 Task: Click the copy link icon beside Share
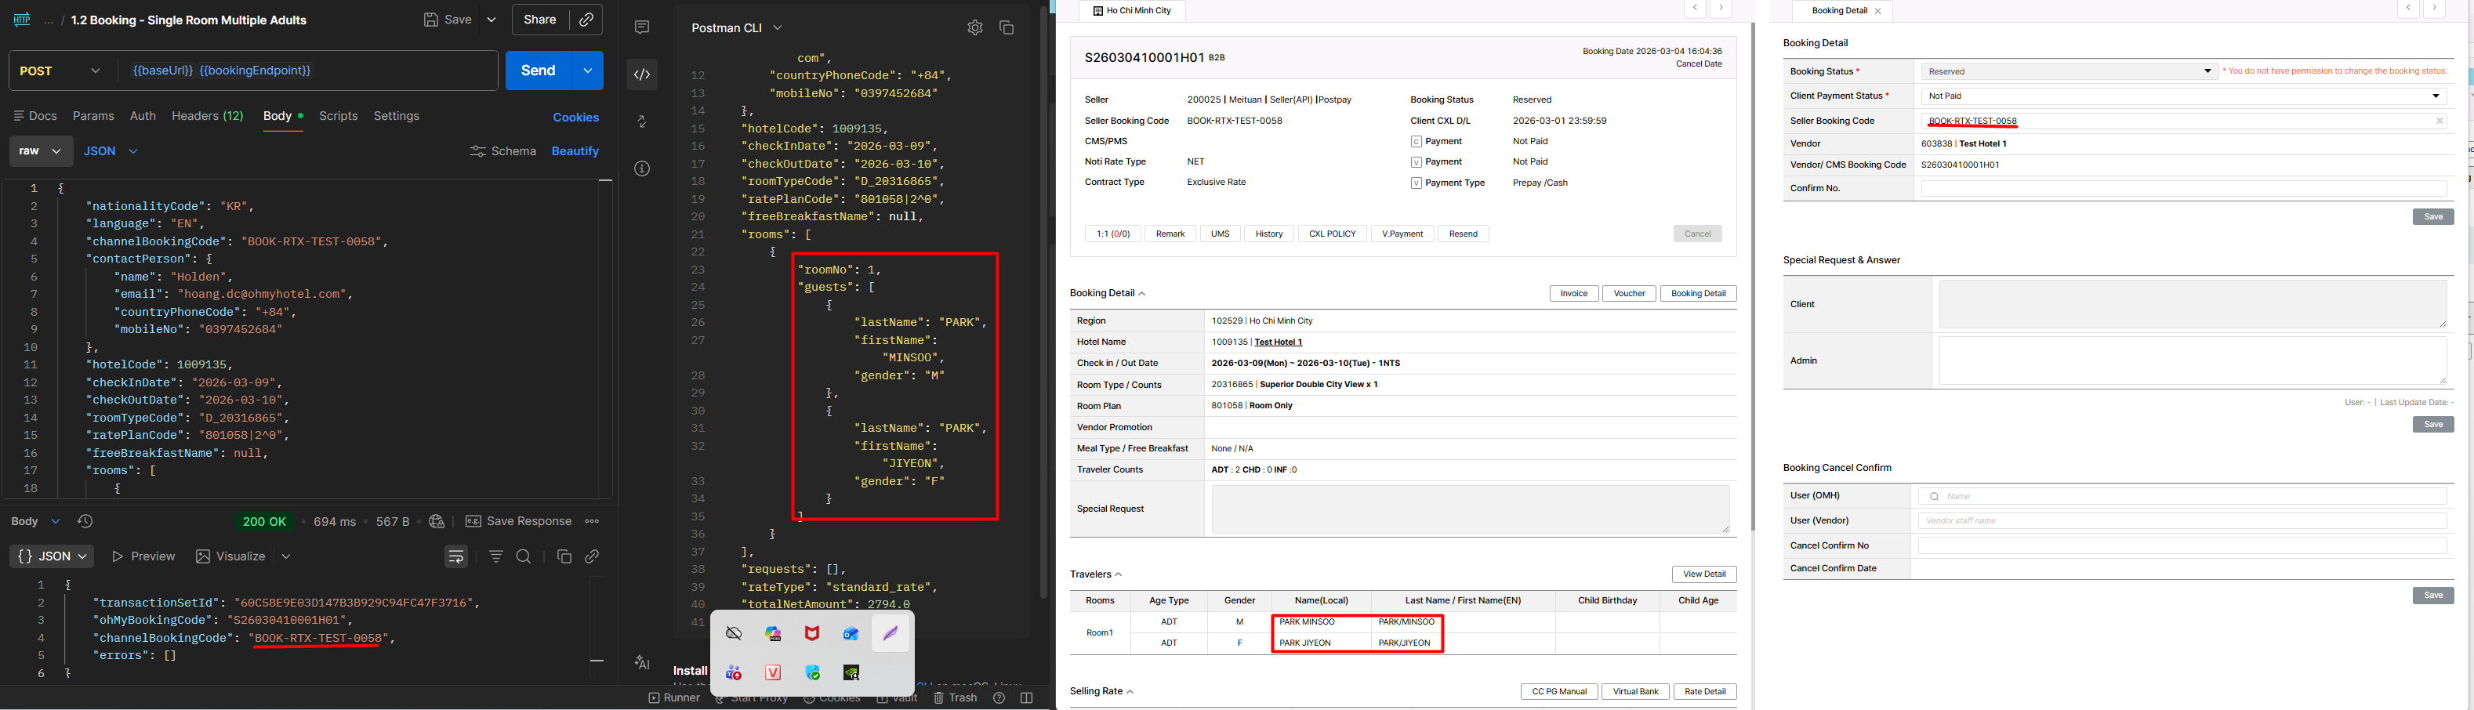tap(585, 20)
